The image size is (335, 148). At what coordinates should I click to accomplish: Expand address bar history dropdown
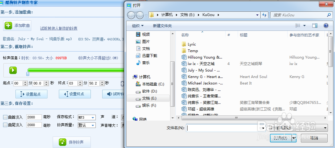(x=257, y=15)
